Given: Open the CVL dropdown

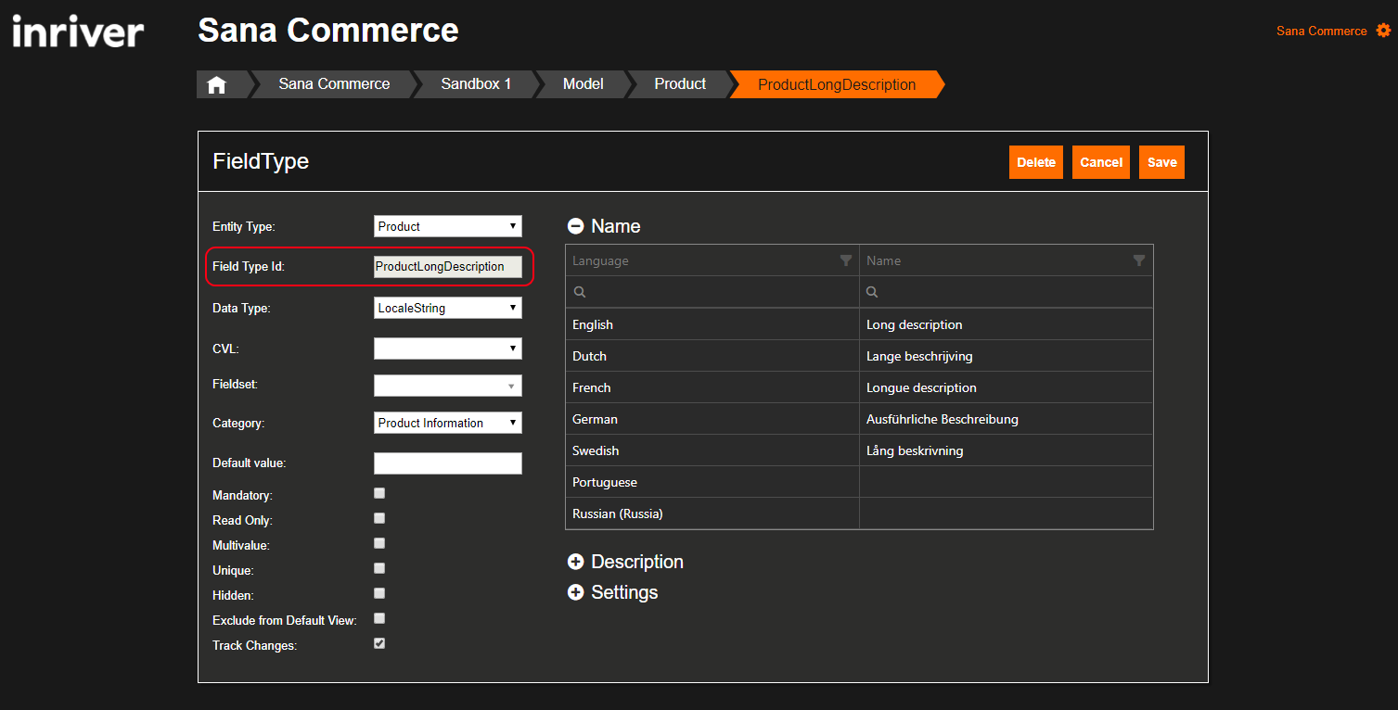Looking at the screenshot, I should [x=448, y=349].
